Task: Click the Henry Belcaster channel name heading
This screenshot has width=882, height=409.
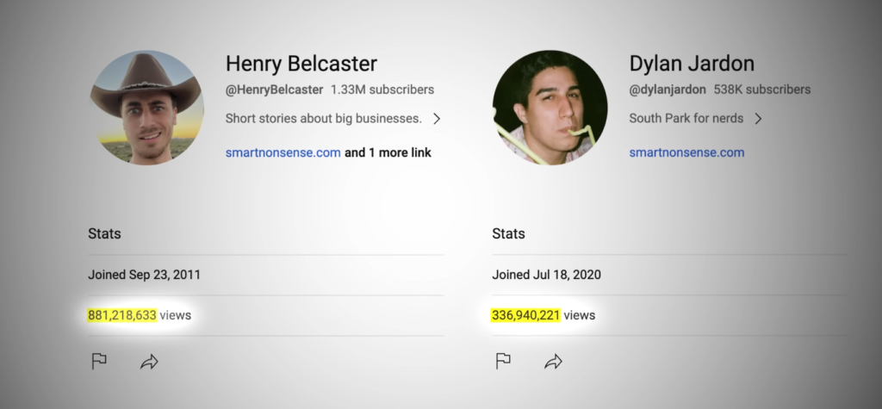Action: coord(301,64)
